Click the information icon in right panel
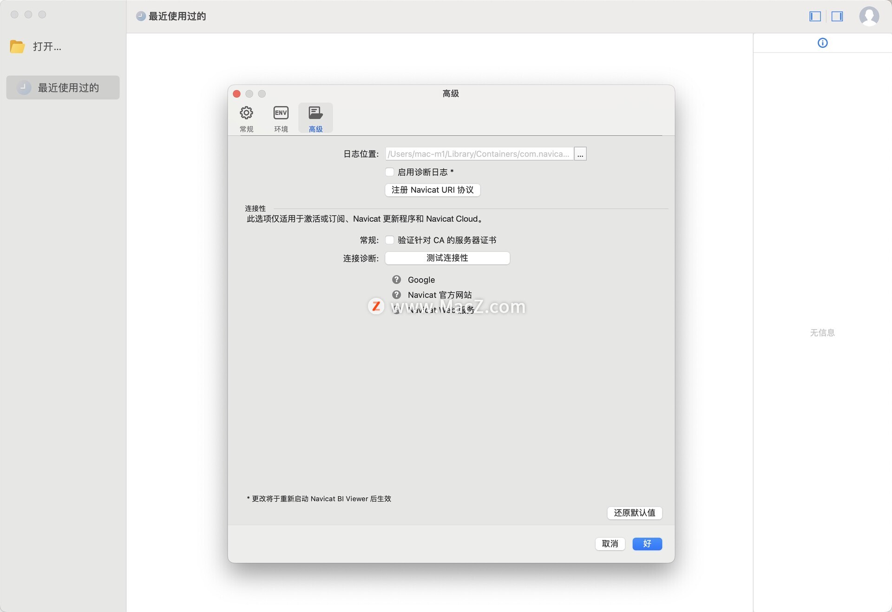 pyautogui.click(x=822, y=43)
